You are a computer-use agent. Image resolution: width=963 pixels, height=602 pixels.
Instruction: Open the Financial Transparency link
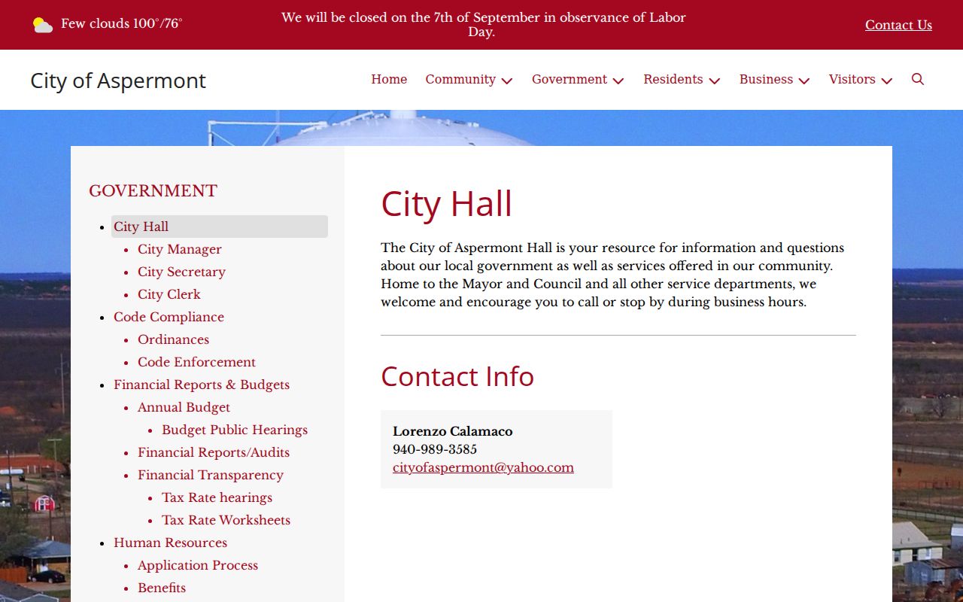[x=211, y=475]
